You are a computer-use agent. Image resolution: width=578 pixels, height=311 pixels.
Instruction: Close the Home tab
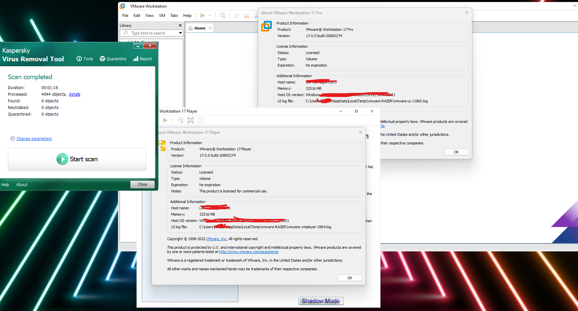click(x=210, y=28)
